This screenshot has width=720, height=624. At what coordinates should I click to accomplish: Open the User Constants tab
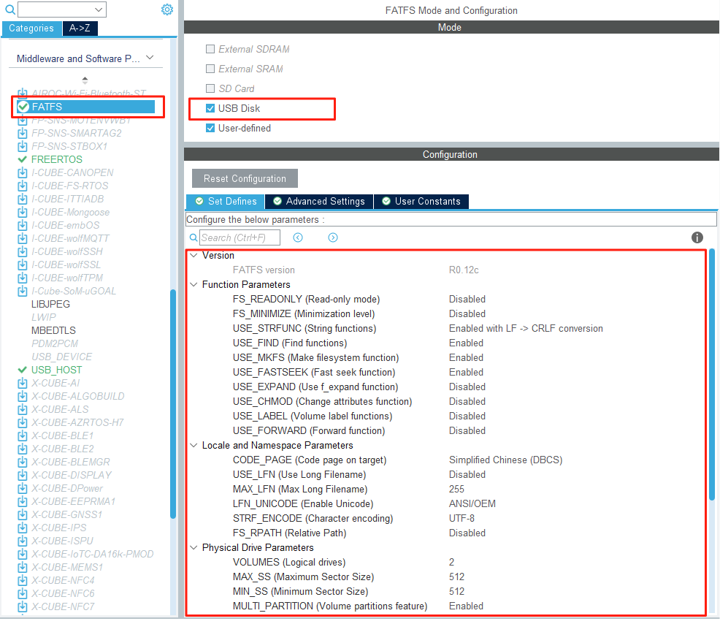point(421,202)
